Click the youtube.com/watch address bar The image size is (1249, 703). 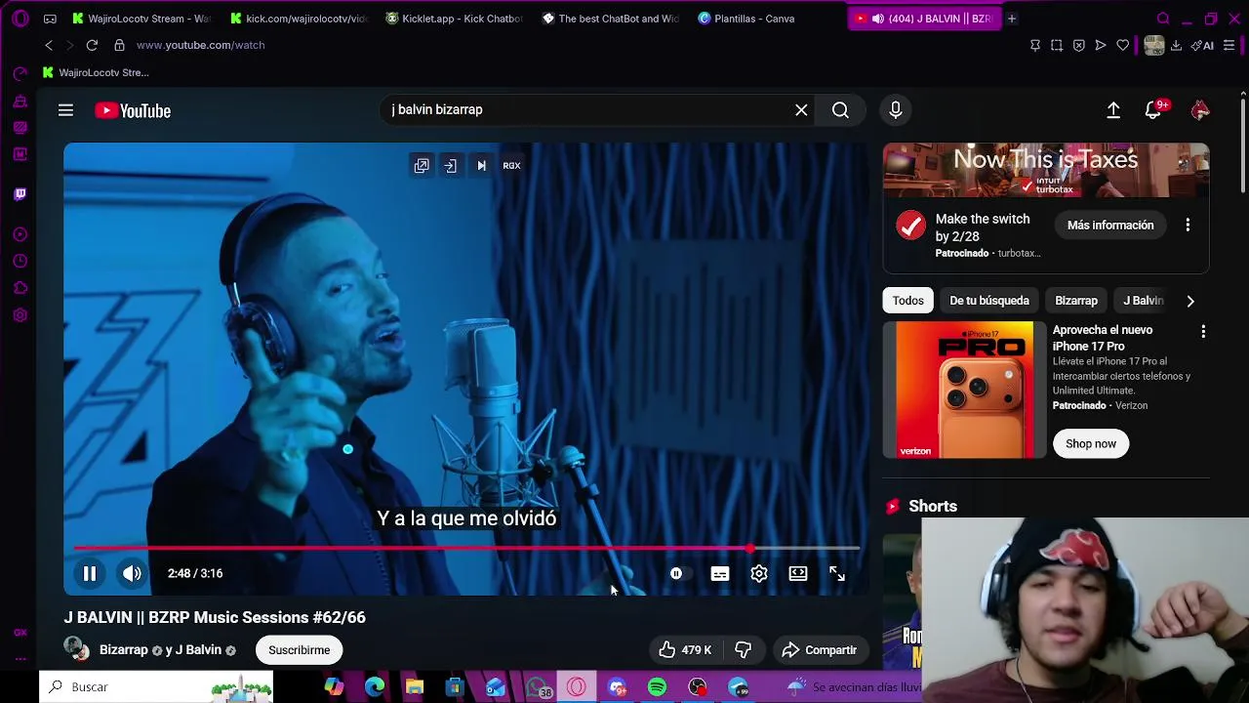(x=200, y=45)
